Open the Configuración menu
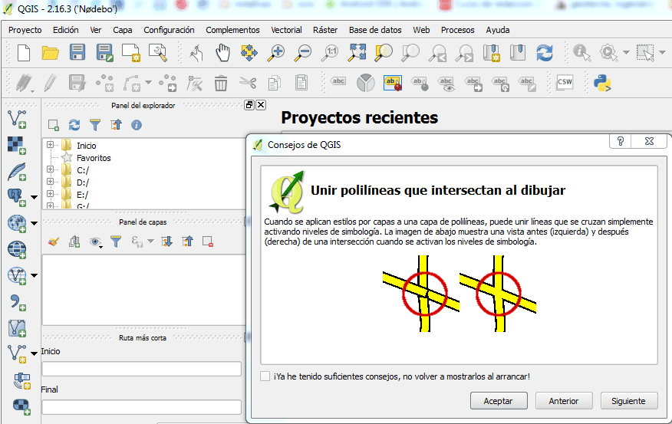The height and width of the screenshot is (424, 672). [169, 30]
